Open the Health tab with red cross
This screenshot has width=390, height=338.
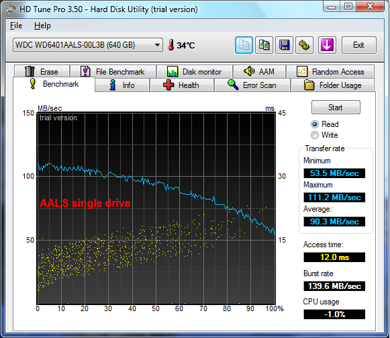[182, 85]
